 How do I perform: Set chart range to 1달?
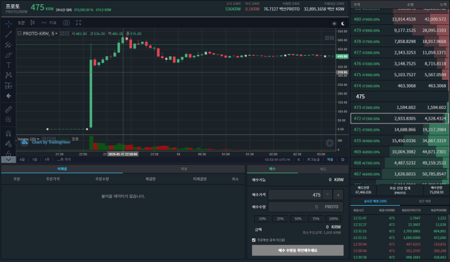[x=35, y=160]
